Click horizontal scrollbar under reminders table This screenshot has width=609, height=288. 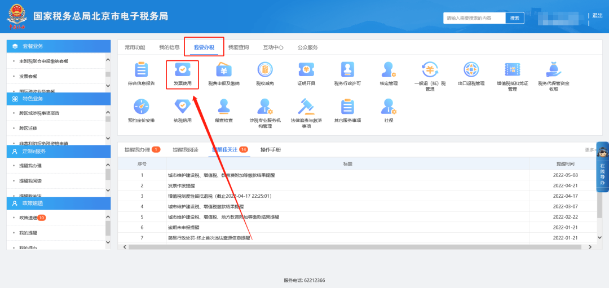point(338,247)
